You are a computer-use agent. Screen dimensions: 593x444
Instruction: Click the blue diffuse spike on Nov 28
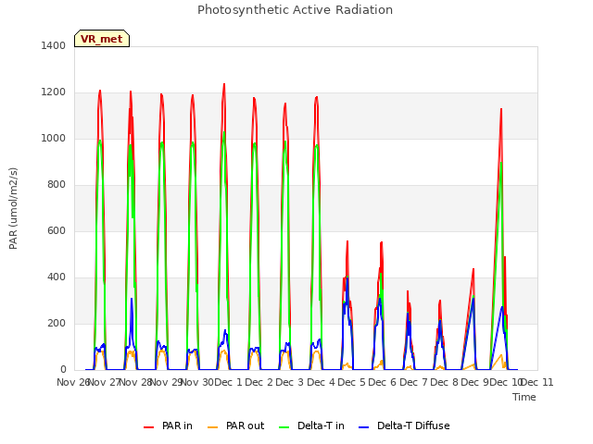(x=132, y=299)
